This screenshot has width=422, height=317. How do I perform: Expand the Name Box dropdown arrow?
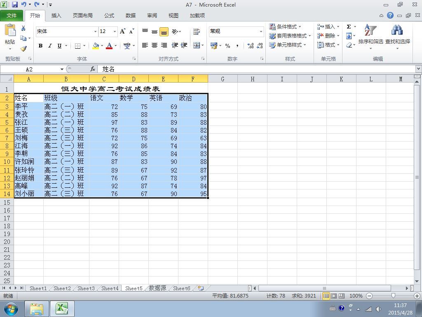point(62,69)
